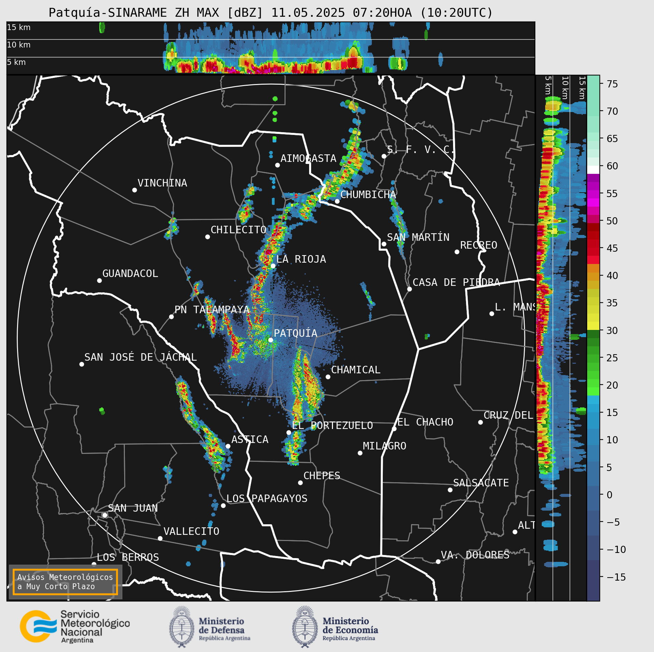Click the MILAGRO city marker dot

tap(360, 453)
